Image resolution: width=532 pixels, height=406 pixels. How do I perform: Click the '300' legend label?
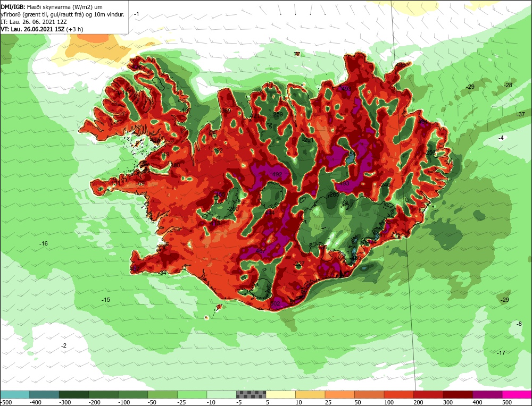[448, 402]
